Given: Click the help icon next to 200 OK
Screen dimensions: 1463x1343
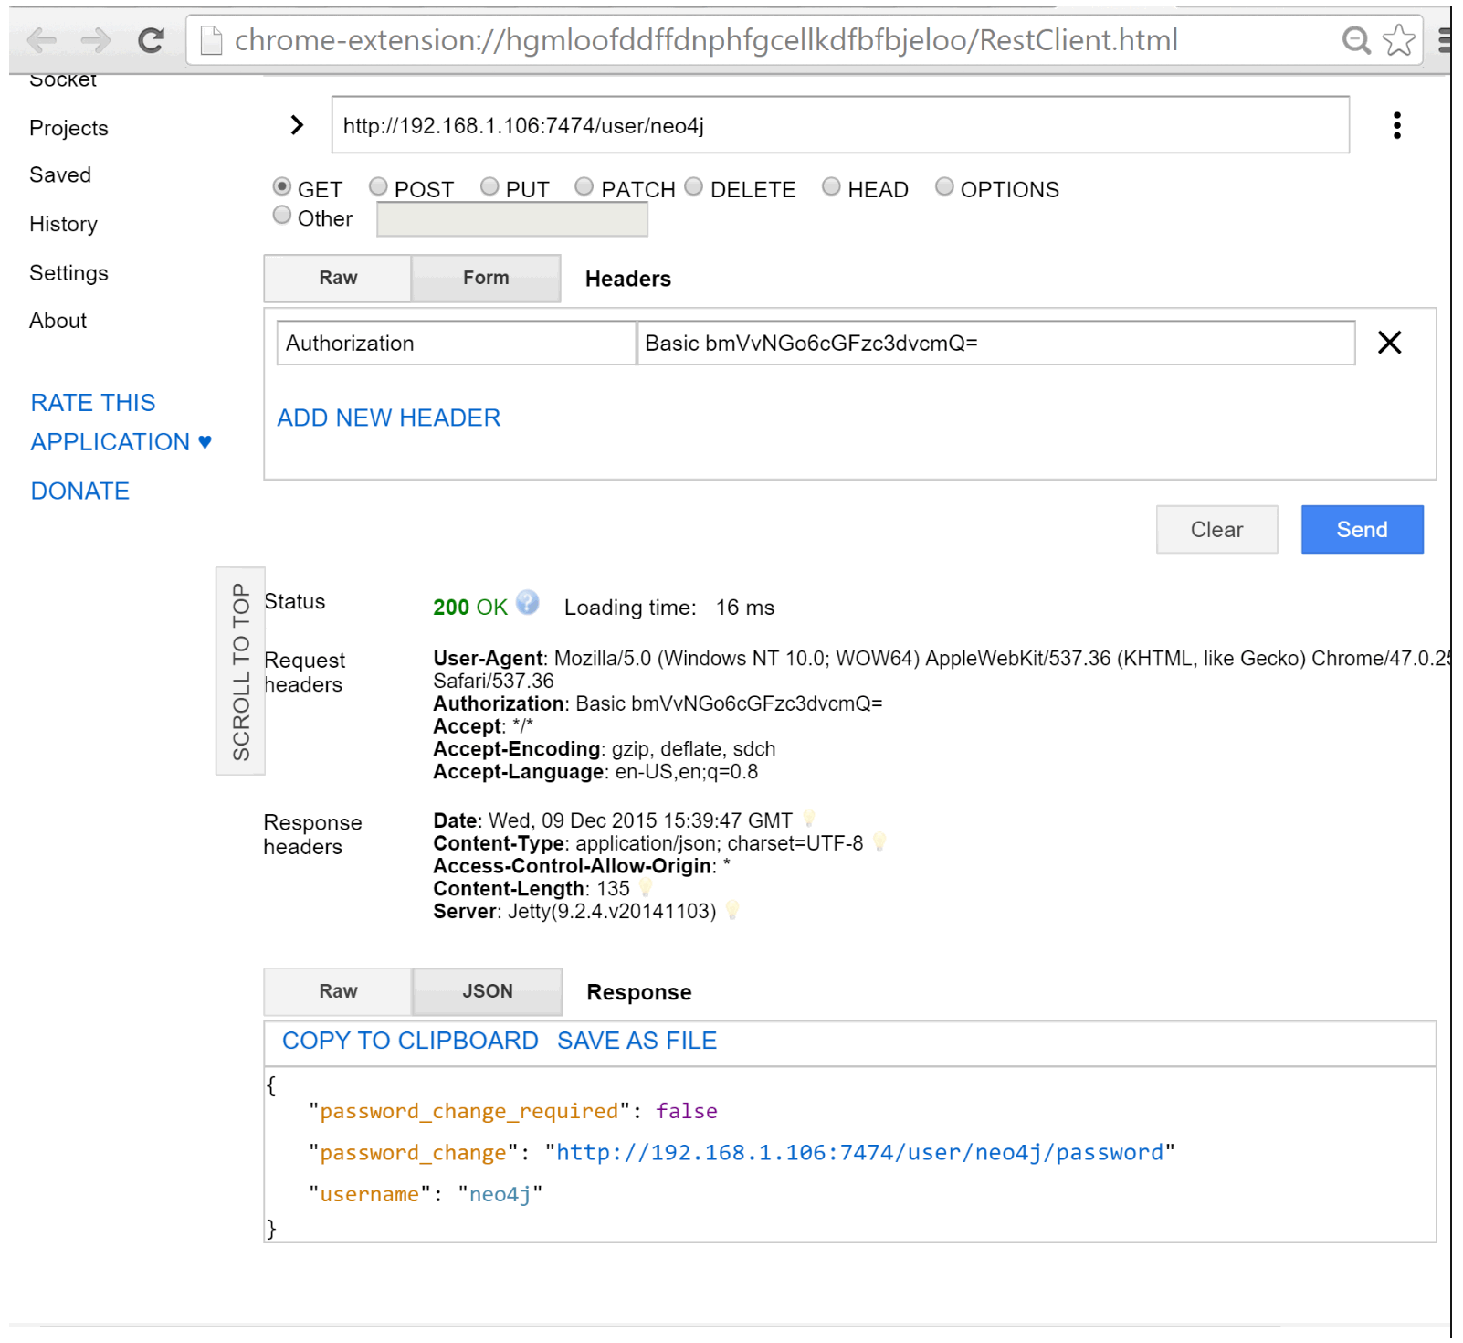Looking at the screenshot, I should (x=527, y=603).
